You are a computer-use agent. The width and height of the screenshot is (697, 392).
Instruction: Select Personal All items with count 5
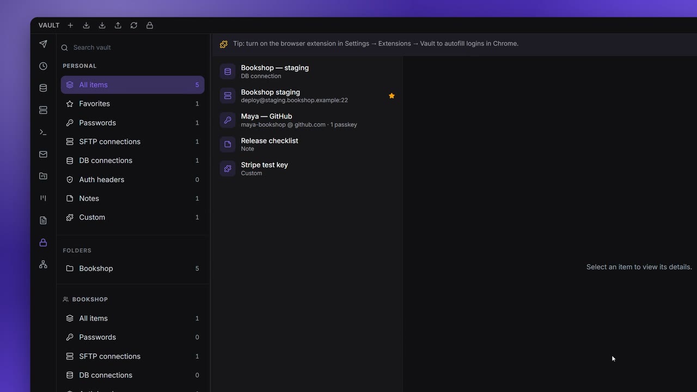point(132,85)
